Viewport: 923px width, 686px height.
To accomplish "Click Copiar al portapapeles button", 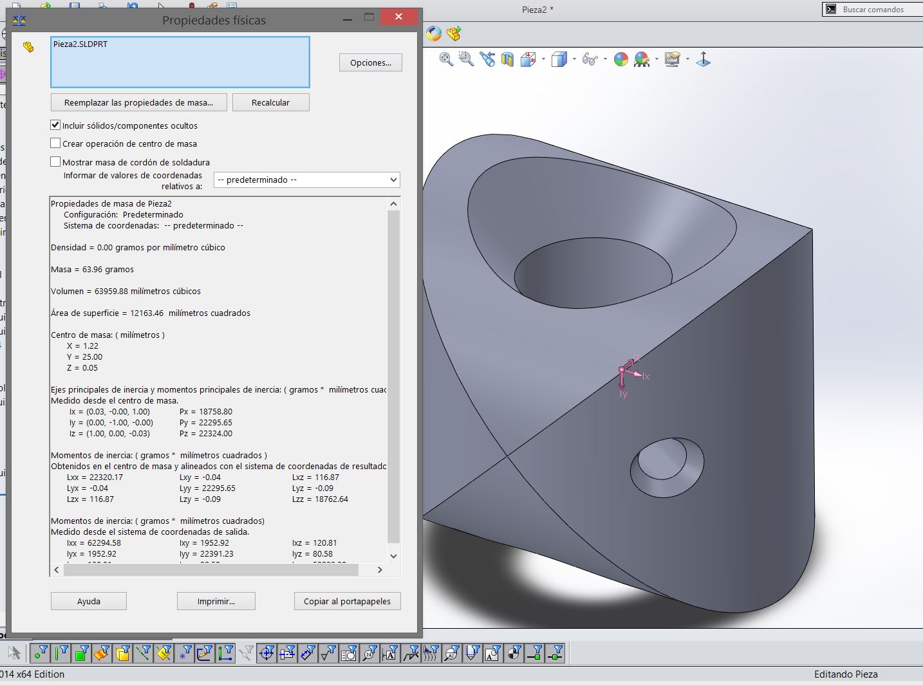I will tap(348, 601).
